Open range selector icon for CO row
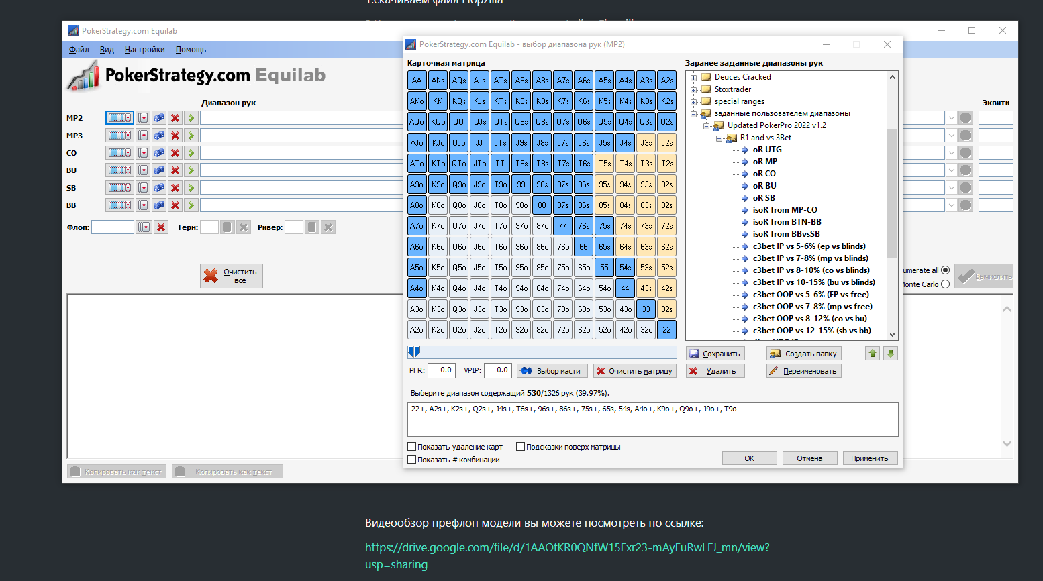 tap(119, 153)
